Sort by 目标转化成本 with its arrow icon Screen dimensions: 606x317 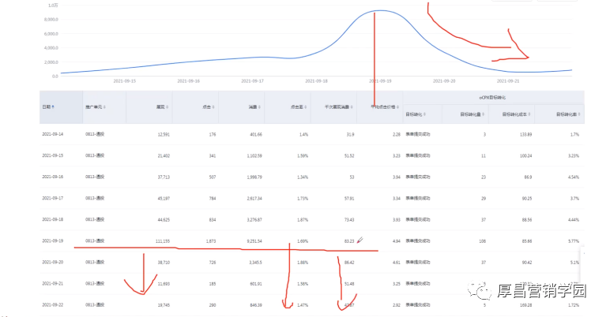click(529, 114)
